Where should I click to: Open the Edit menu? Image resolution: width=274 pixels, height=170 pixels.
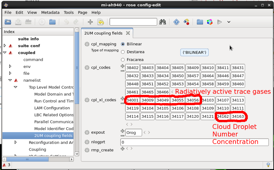click(20, 13)
